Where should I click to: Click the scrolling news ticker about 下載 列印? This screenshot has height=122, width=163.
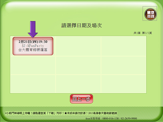pos(61,113)
